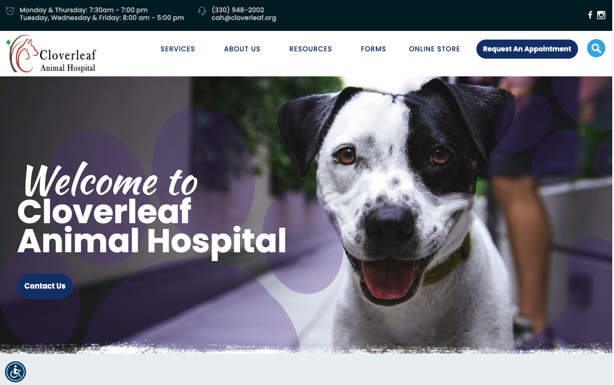Select the Tuesday, Wednesday & Friday hours line
This screenshot has height=385, width=614.
pos(102,18)
